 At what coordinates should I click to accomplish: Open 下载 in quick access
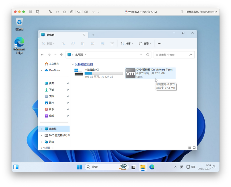49,90
